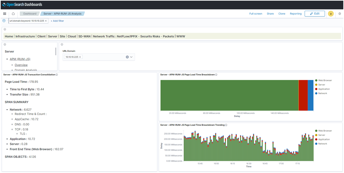
Task: Click the red Application bar segment
Action: pos(303,95)
